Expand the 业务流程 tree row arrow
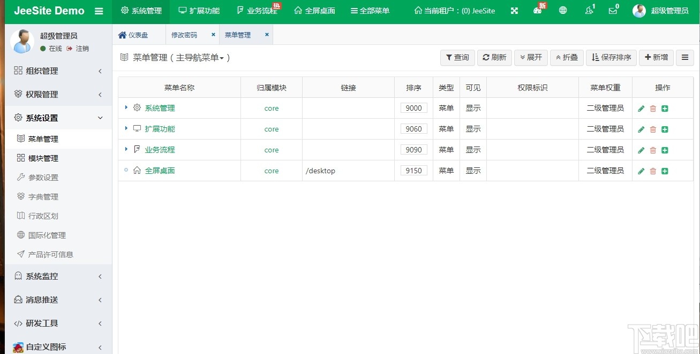Image resolution: width=700 pixels, height=354 pixels. point(126,149)
